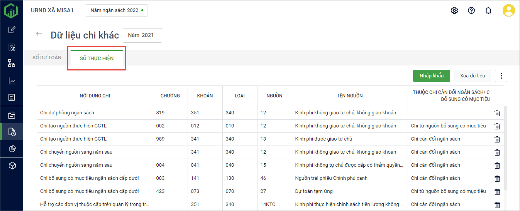The width and height of the screenshot is (520, 211).
Task: Open the notifications bell
Action: click(488, 10)
